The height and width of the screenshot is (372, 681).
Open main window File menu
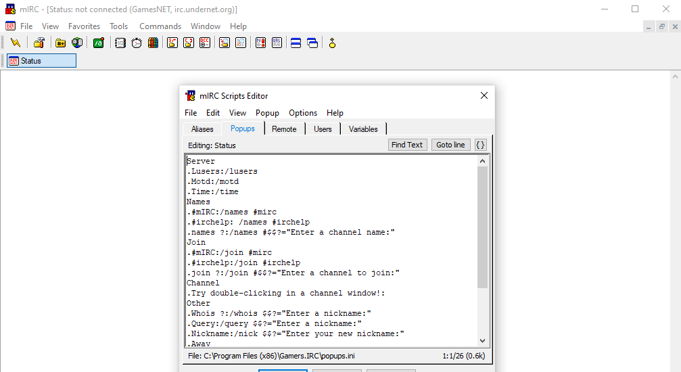[26, 26]
